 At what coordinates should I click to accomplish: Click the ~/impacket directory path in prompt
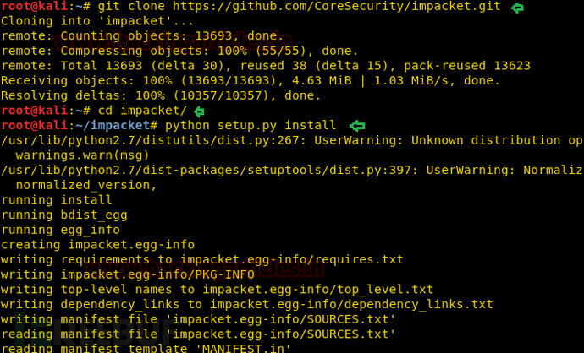(113, 125)
